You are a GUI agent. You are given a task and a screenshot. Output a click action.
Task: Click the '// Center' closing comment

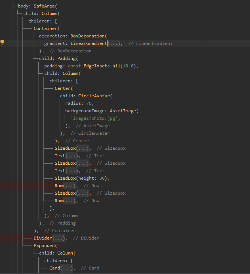77,141
